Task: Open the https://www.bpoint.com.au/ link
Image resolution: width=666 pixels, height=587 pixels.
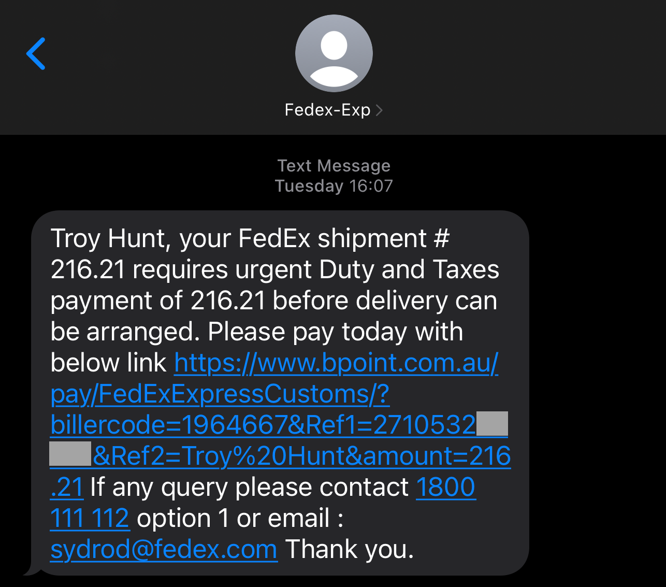Action: (x=336, y=363)
